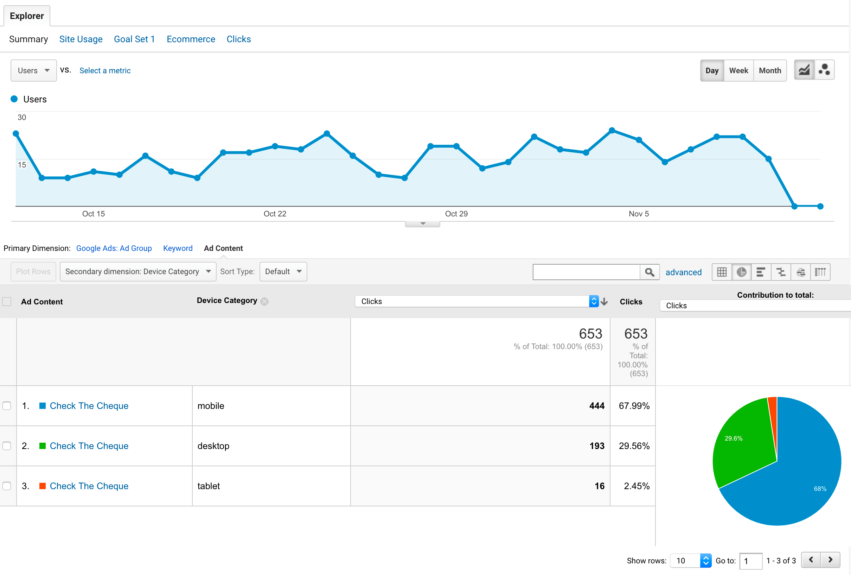Open the Sort Type Default dropdown

coord(283,271)
